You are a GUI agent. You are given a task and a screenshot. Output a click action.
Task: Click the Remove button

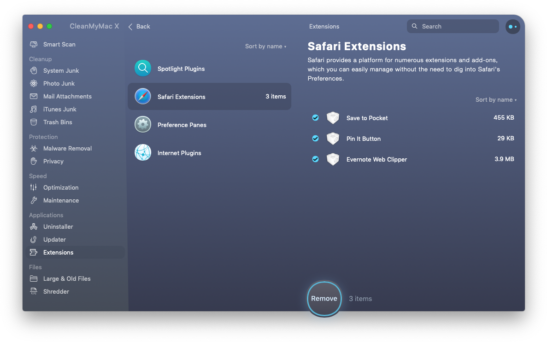[324, 298]
